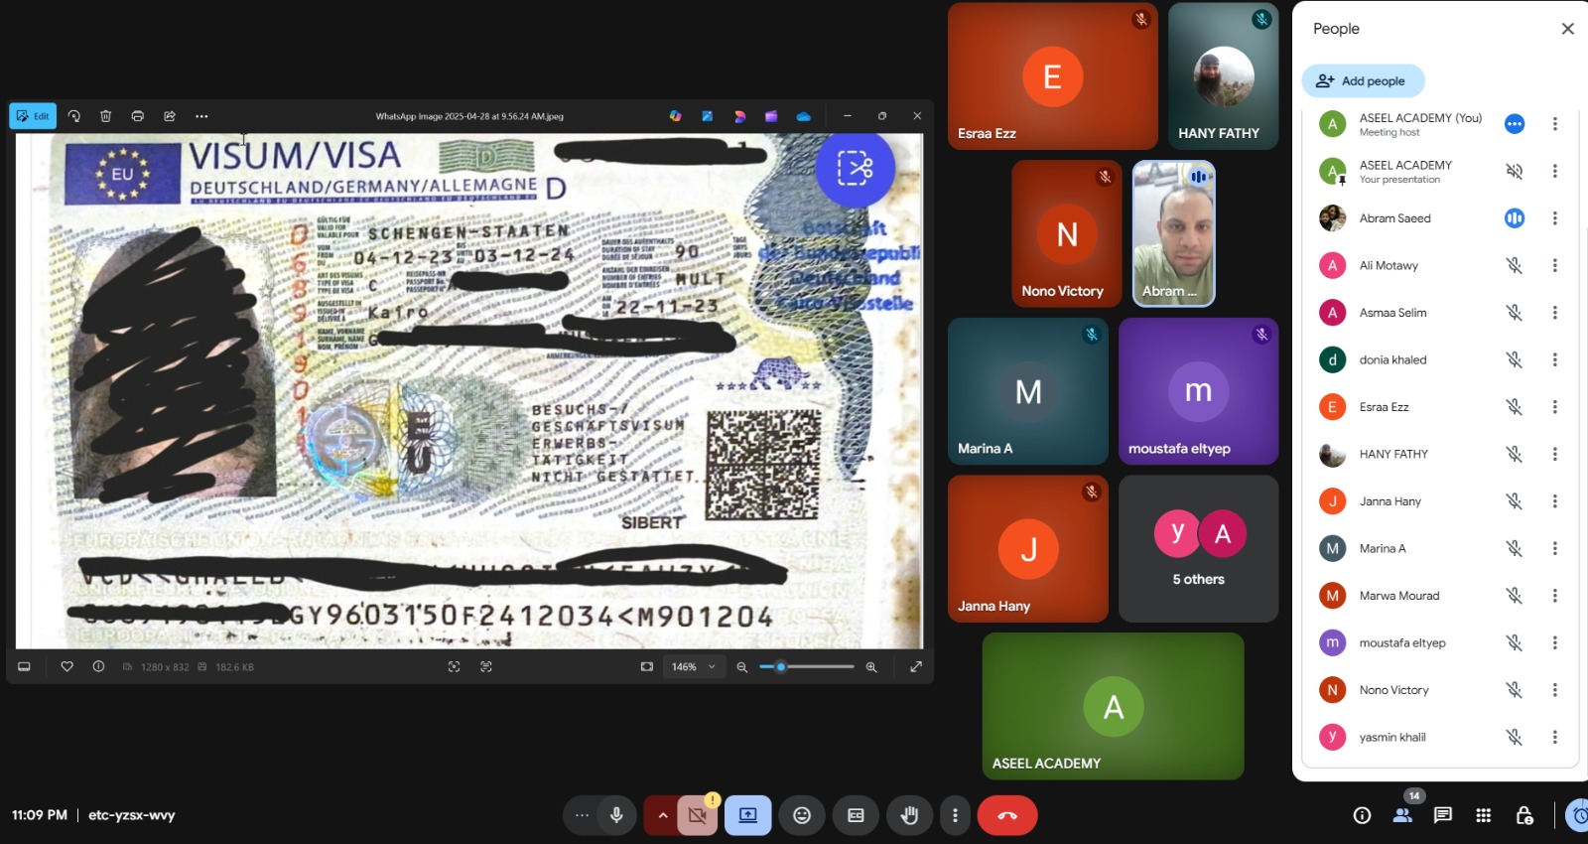1588x844 pixels.
Task: Raise hand in the meeting
Action: point(909,815)
